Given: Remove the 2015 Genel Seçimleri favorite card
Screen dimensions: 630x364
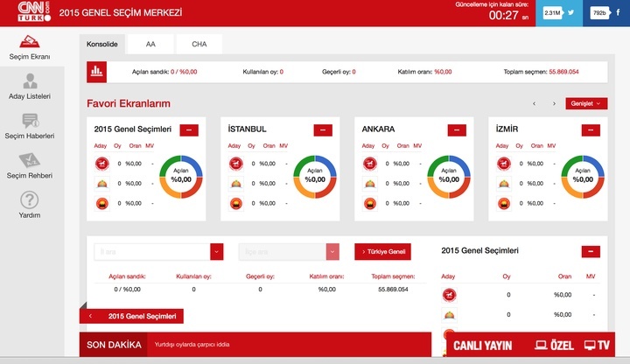Looking at the screenshot, I should tap(189, 130).
